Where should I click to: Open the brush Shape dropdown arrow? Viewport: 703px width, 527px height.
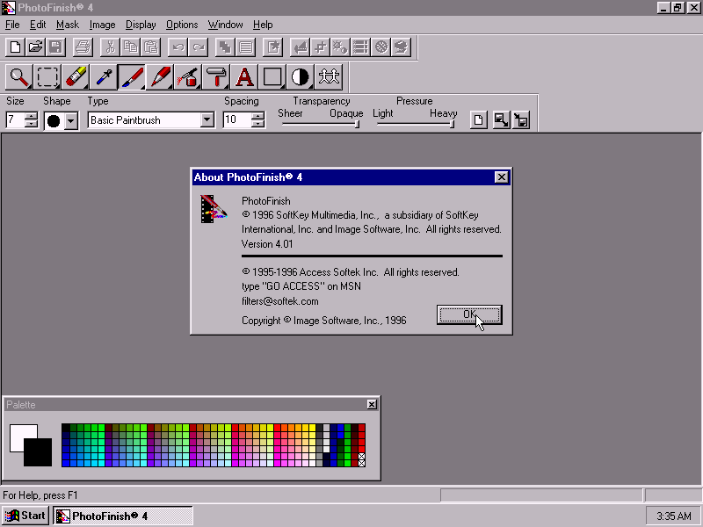tap(71, 120)
